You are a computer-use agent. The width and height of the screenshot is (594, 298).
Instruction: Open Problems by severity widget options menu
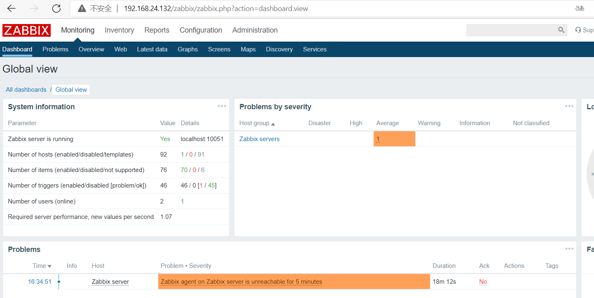[569, 106]
